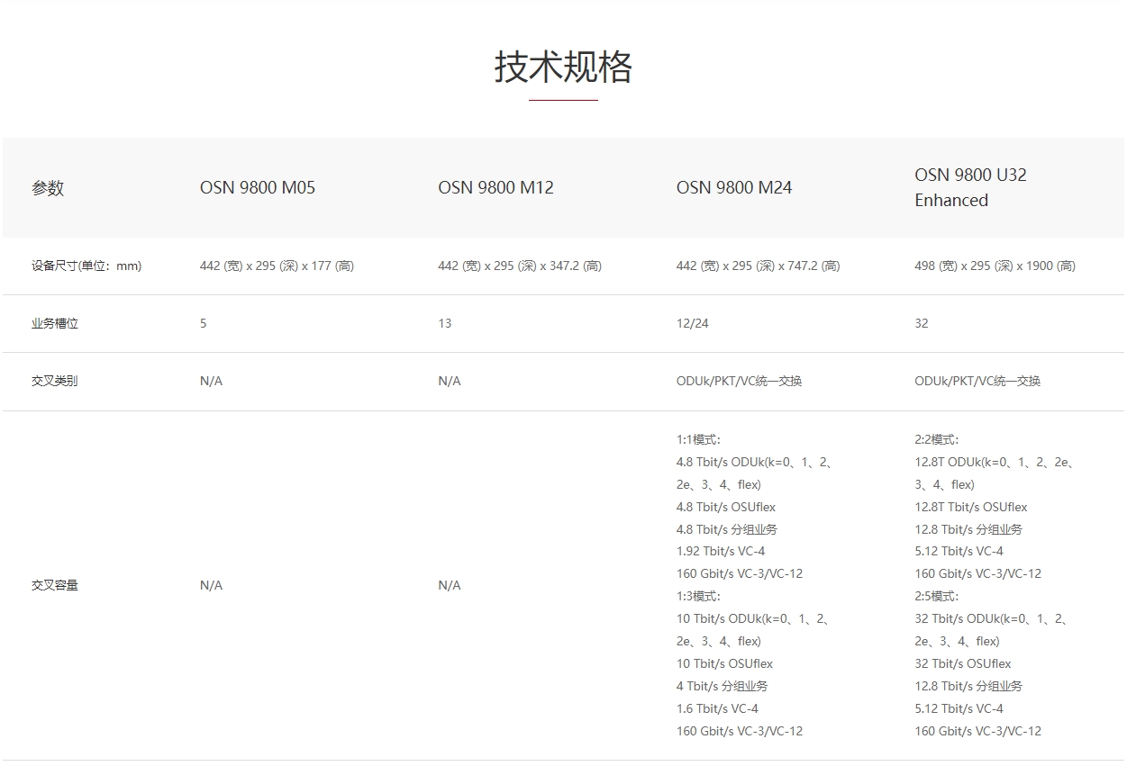This screenshot has height=766, width=1127.
Task: Click the 10 Tbit/s OSUflex line
Action: point(724,663)
